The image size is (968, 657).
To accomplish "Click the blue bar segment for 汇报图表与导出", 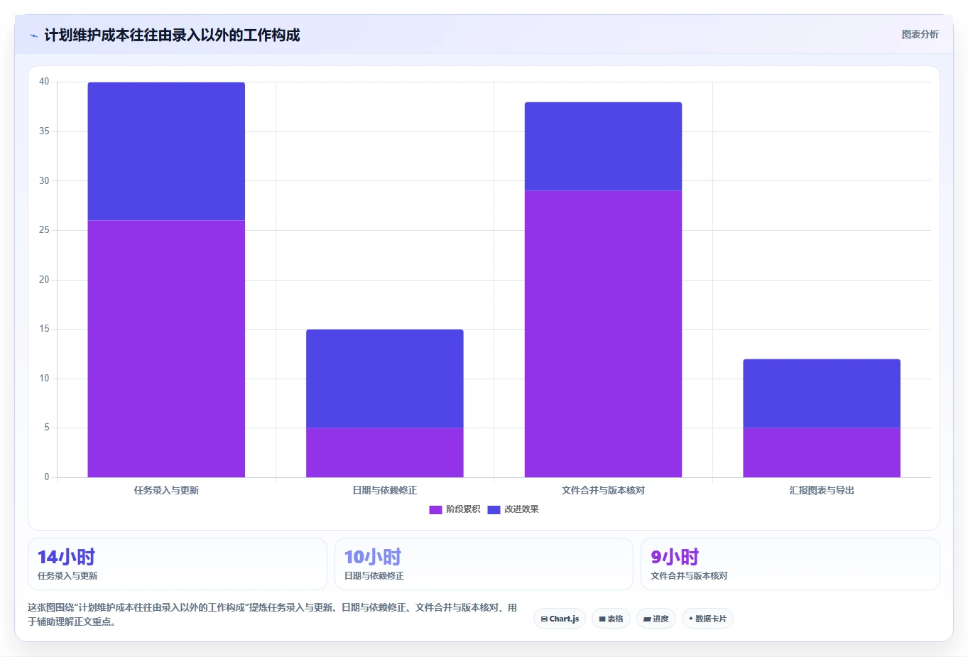I will (822, 393).
